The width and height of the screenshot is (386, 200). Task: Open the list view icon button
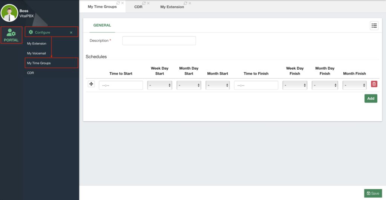point(374,26)
